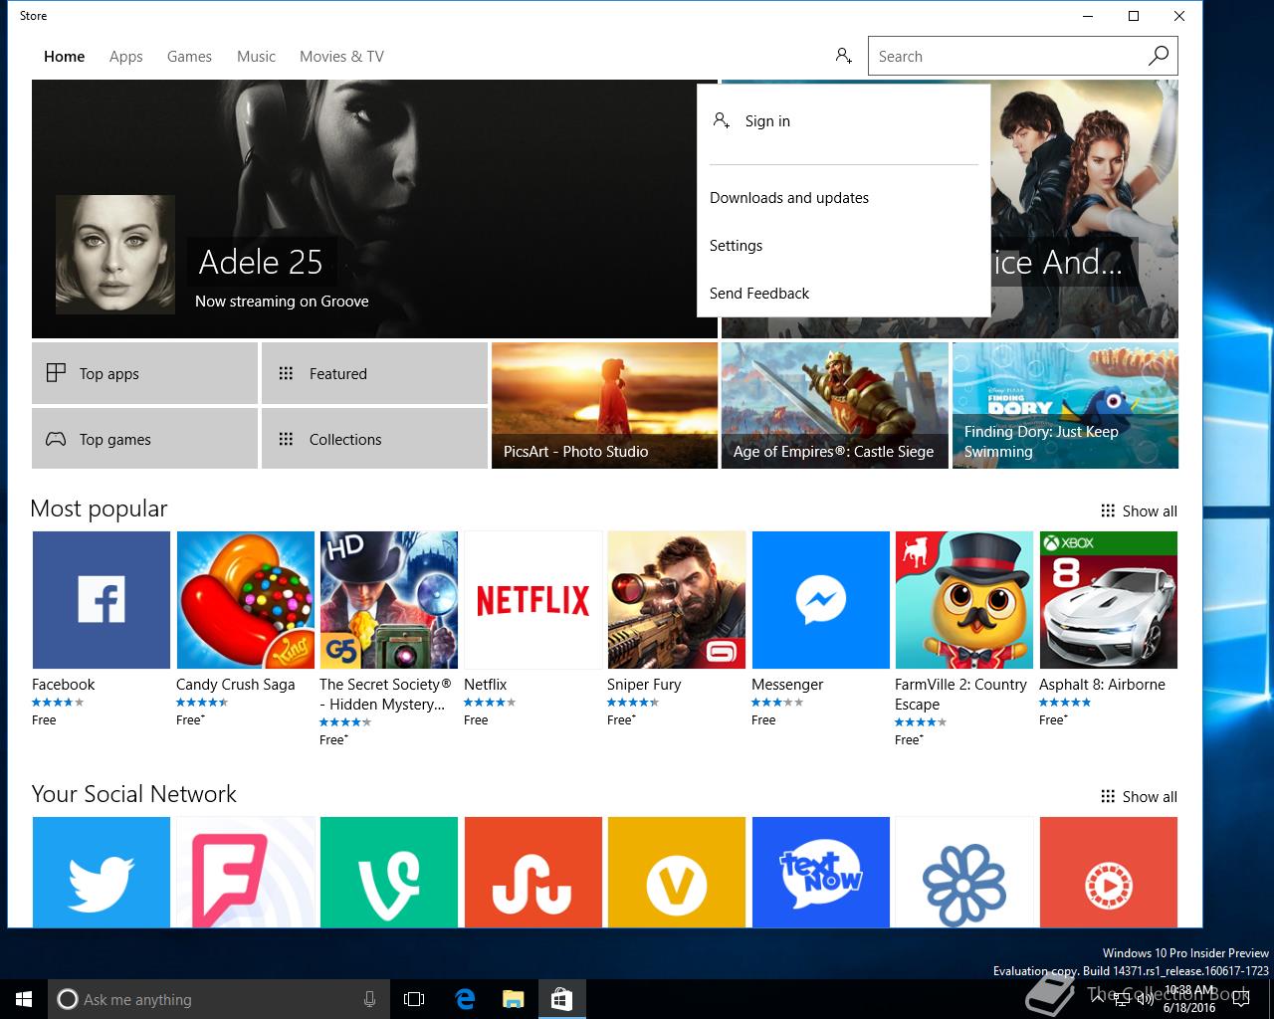This screenshot has width=1274, height=1019.
Task: Switch to the Home tab
Action: point(64,57)
